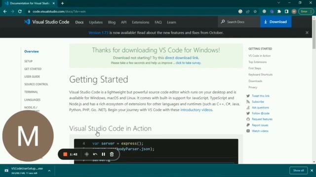Select Overview in the left sidebar
The width and height of the screenshot is (316, 177).
(x=32, y=52)
